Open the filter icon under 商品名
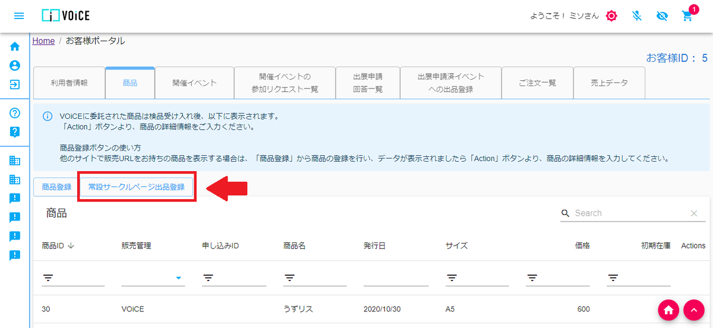 pyautogui.click(x=289, y=278)
